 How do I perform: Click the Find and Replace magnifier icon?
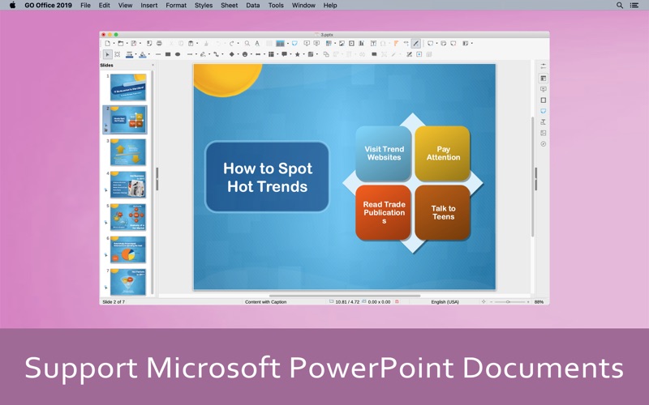[247, 43]
